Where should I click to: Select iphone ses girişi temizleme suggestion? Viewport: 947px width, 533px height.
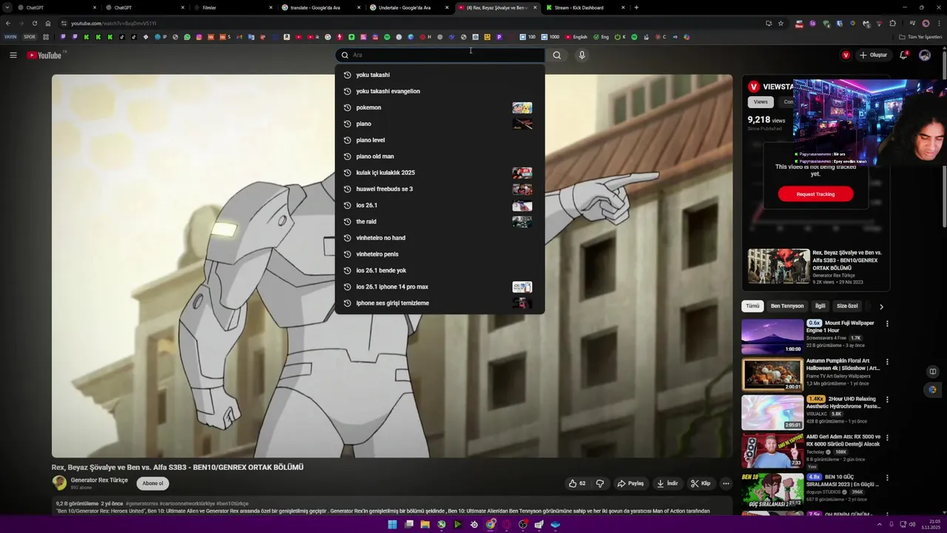pyautogui.click(x=439, y=303)
